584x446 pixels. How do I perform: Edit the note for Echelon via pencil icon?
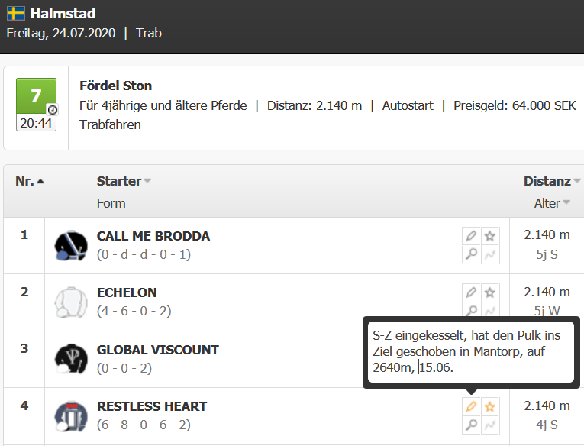click(471, 292)
